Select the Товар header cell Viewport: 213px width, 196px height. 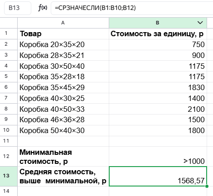click(x=63, y=33)
